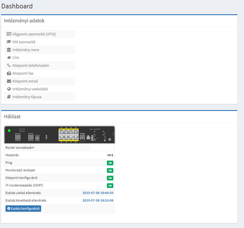Open Eszköz konfiguráció
Viewport: 244px width, 228px height.
coord(23,208)
